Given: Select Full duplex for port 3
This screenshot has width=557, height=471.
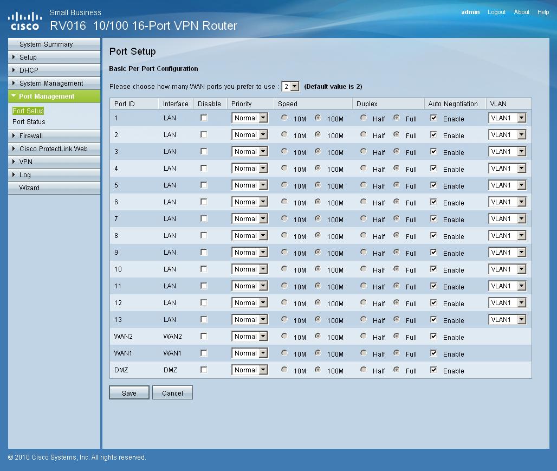Looking at the screenshot, I should pos(397,151).
